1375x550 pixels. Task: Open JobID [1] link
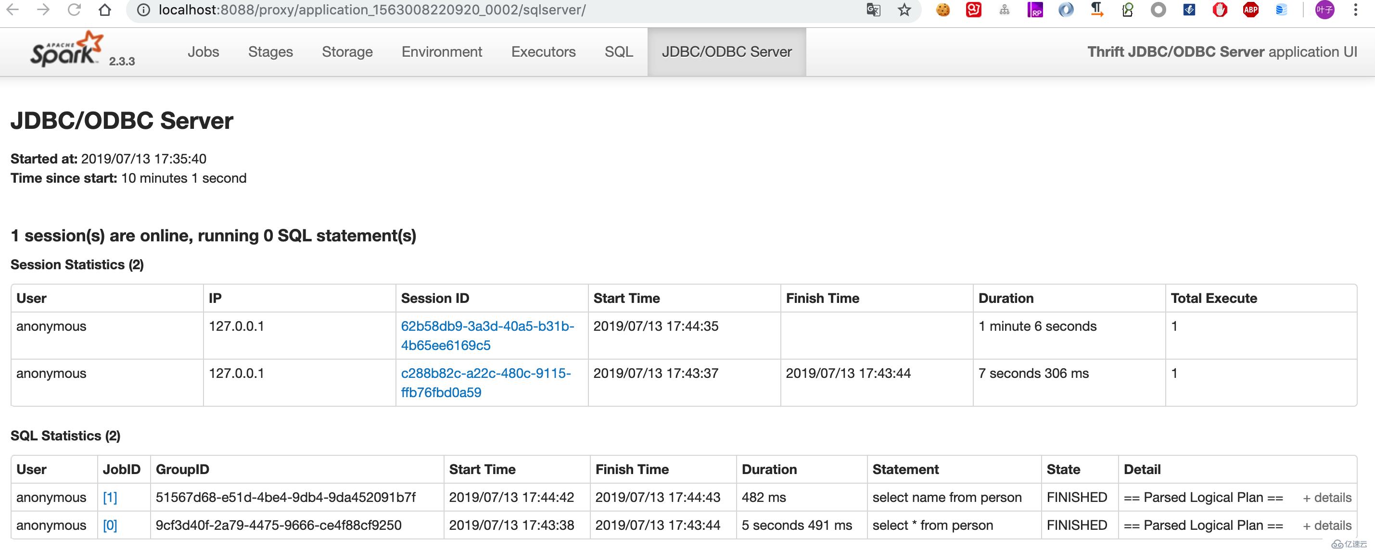point(110,497)
